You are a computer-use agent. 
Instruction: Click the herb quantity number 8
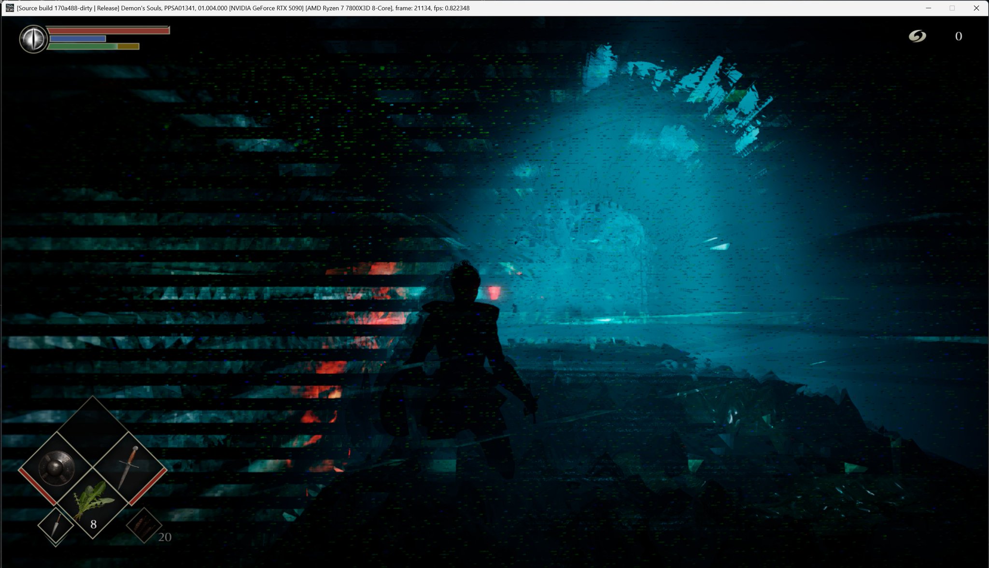point(93,524)
